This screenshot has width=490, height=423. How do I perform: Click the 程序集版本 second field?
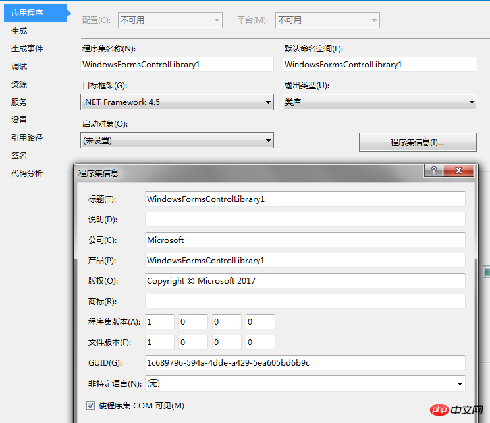click(193, 322)
